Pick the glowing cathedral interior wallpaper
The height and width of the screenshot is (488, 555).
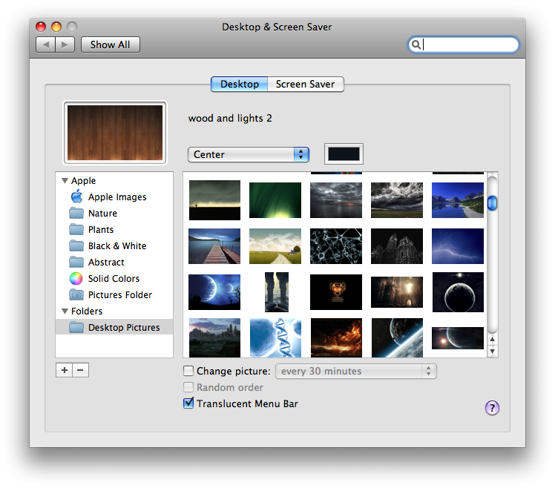point(397,292)
